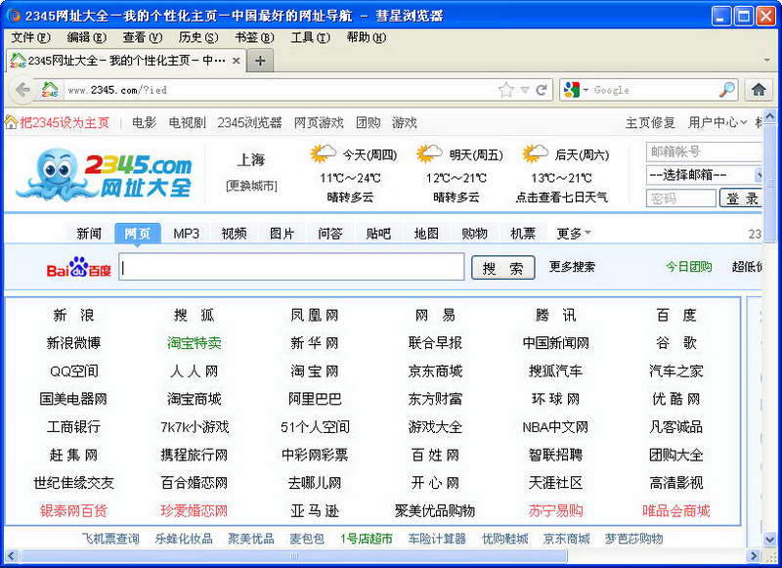
Task: Click the 后天(周六) weather icon
Action: pos(534,153)
